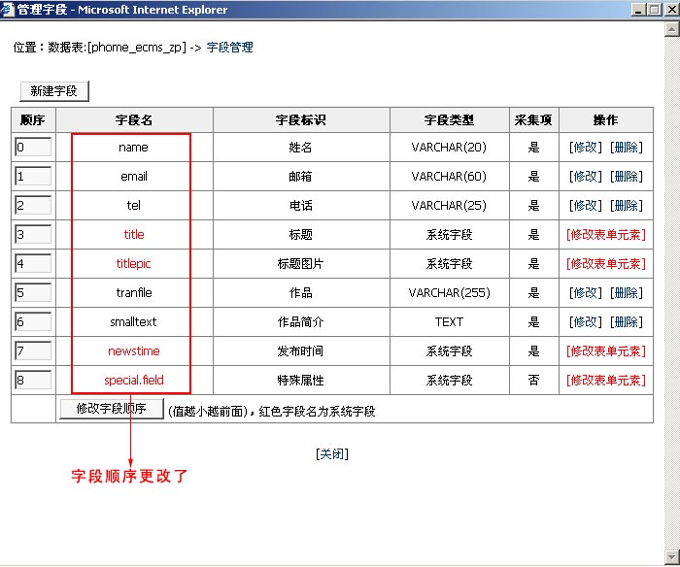Open 修改表单元素 for newstime field
Screen dimensions: 680x567
click(x=605, y=351)
